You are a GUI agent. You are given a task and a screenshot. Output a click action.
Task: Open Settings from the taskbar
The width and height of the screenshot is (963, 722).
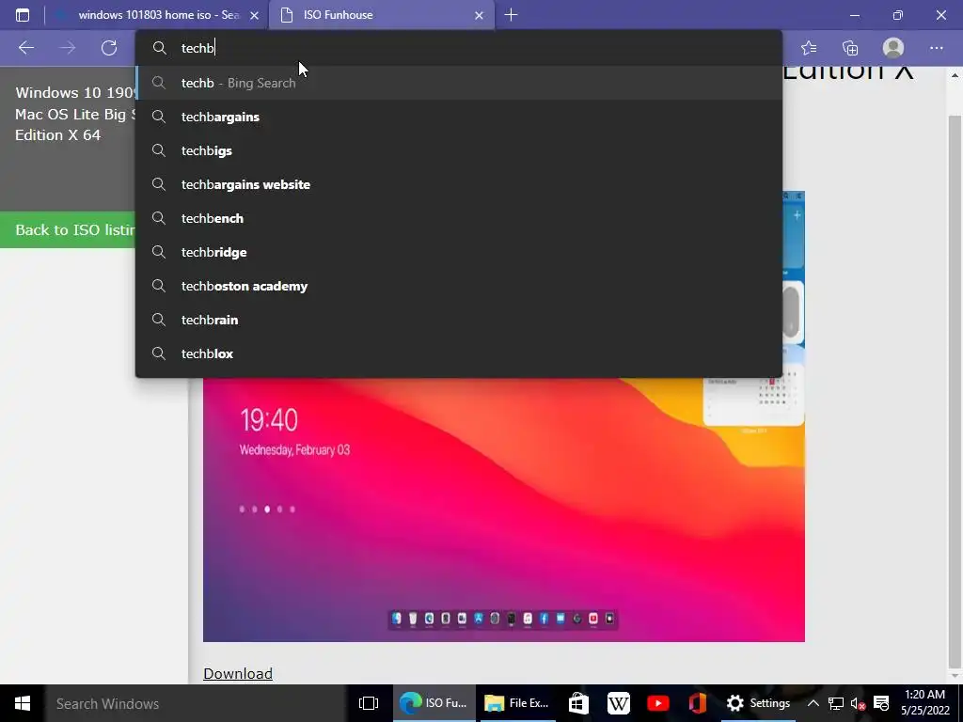pyautogui.click(x=759, y=703)
